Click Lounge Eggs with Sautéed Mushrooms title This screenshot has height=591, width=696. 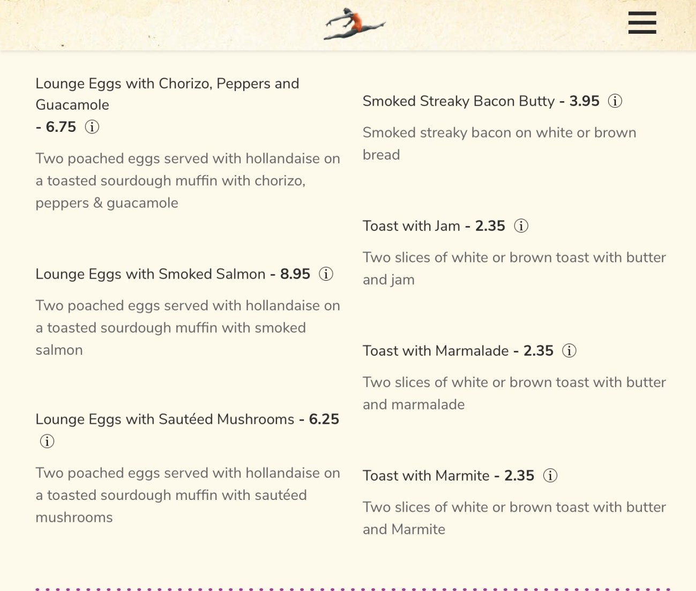[164, 419]
